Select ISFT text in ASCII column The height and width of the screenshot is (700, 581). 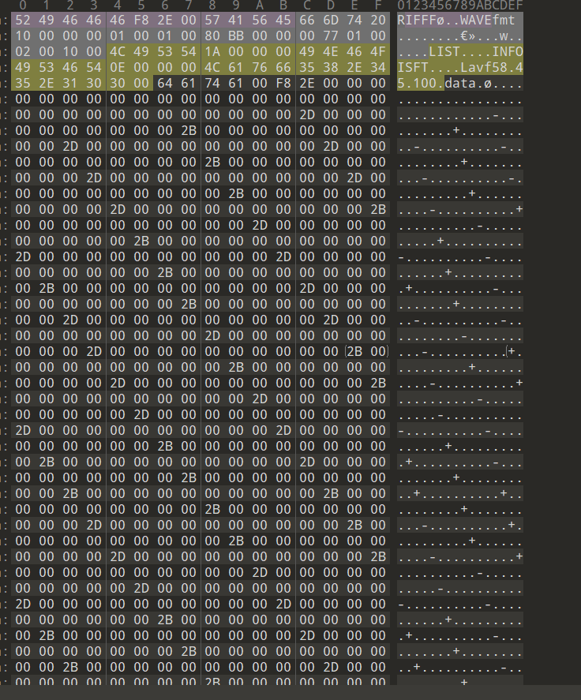pos(413,67)
